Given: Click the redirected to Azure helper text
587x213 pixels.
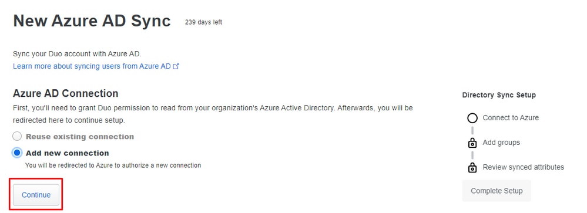Looking at the screenshot, I should coord(113,165).
